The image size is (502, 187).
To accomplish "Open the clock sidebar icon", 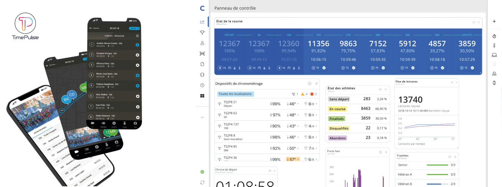I will [202, 85].
